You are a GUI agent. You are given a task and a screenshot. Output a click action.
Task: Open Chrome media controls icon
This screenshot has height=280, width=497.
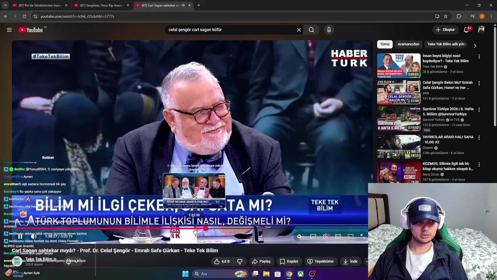pos(472,16)
